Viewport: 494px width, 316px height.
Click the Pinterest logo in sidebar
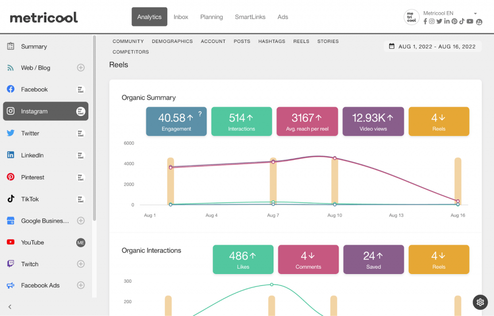tap(11, 177)
